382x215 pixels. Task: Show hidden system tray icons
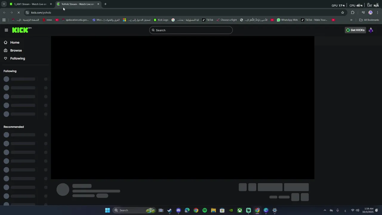coord(325,210)
